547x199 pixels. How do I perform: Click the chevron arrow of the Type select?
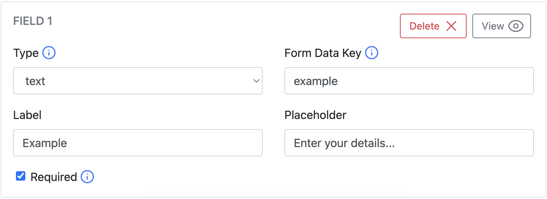tap(256, 81)
